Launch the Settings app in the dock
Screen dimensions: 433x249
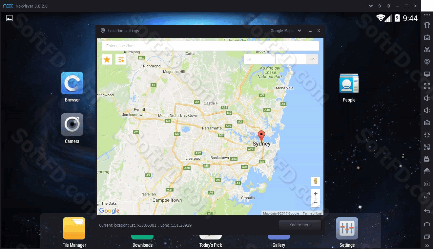click(x=347, y=228)
